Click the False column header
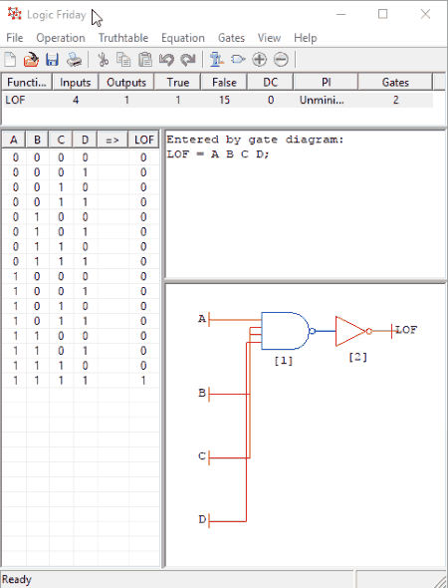The image size is (448, 588). pos(224,82)
